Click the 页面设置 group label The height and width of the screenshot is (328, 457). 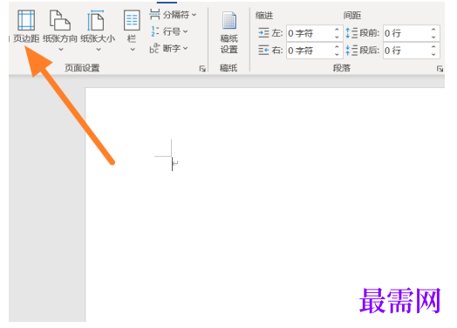coord(82,68)
